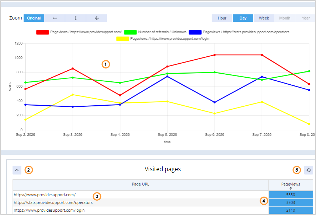Click legend label Number of referrals / Unknown
The height and width of the screenshot is (215, 316).
[162, 32]
